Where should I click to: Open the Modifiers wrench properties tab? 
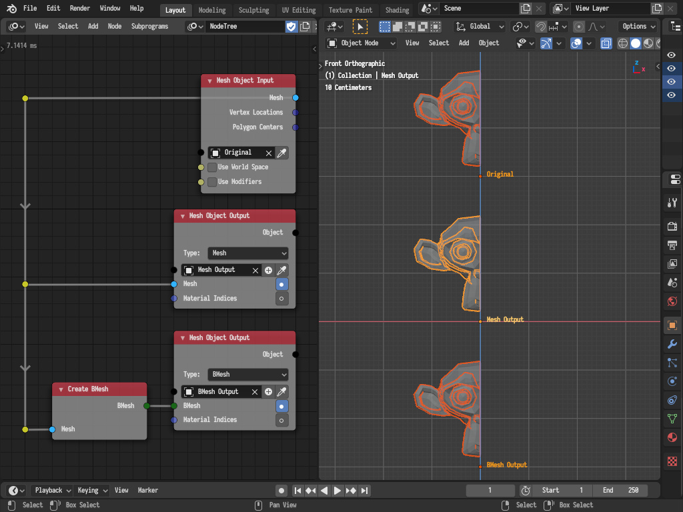coord(672,345)
